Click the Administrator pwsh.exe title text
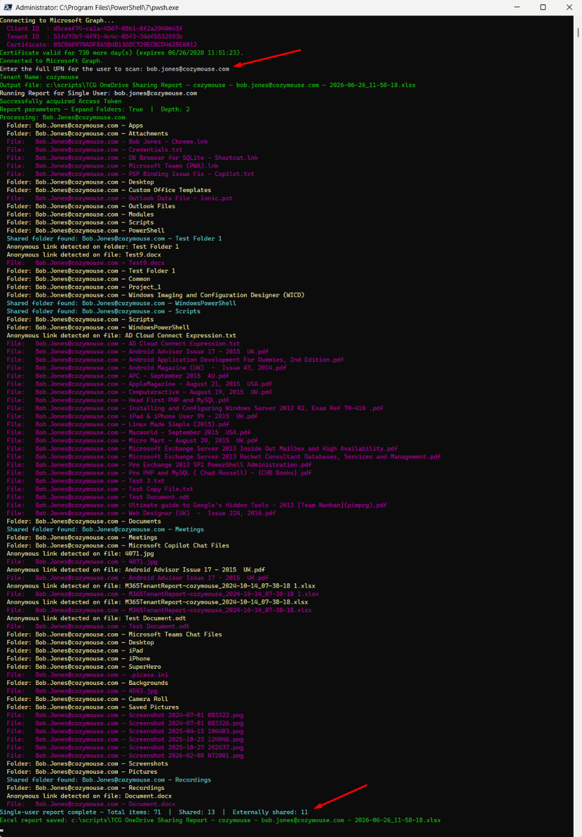This screenshot has width=582, height=837. (97, 7)
